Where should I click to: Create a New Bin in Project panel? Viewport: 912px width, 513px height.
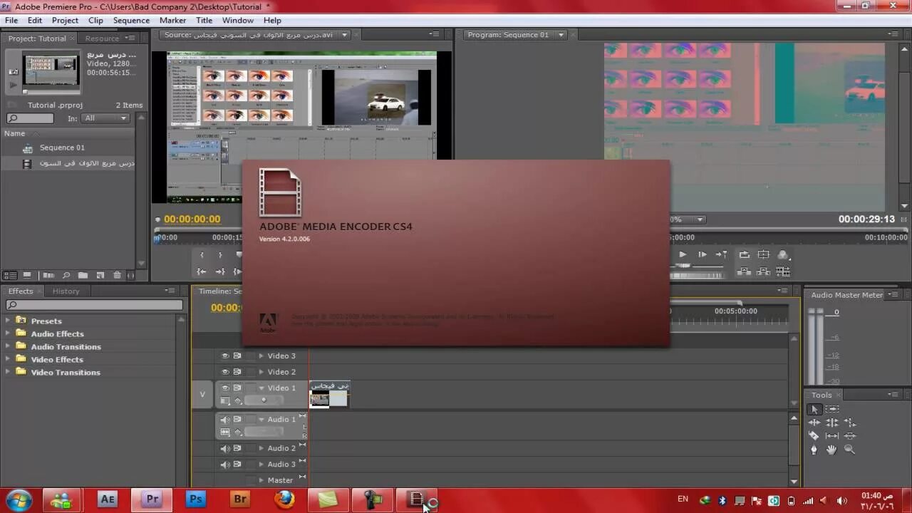(83, 275)
